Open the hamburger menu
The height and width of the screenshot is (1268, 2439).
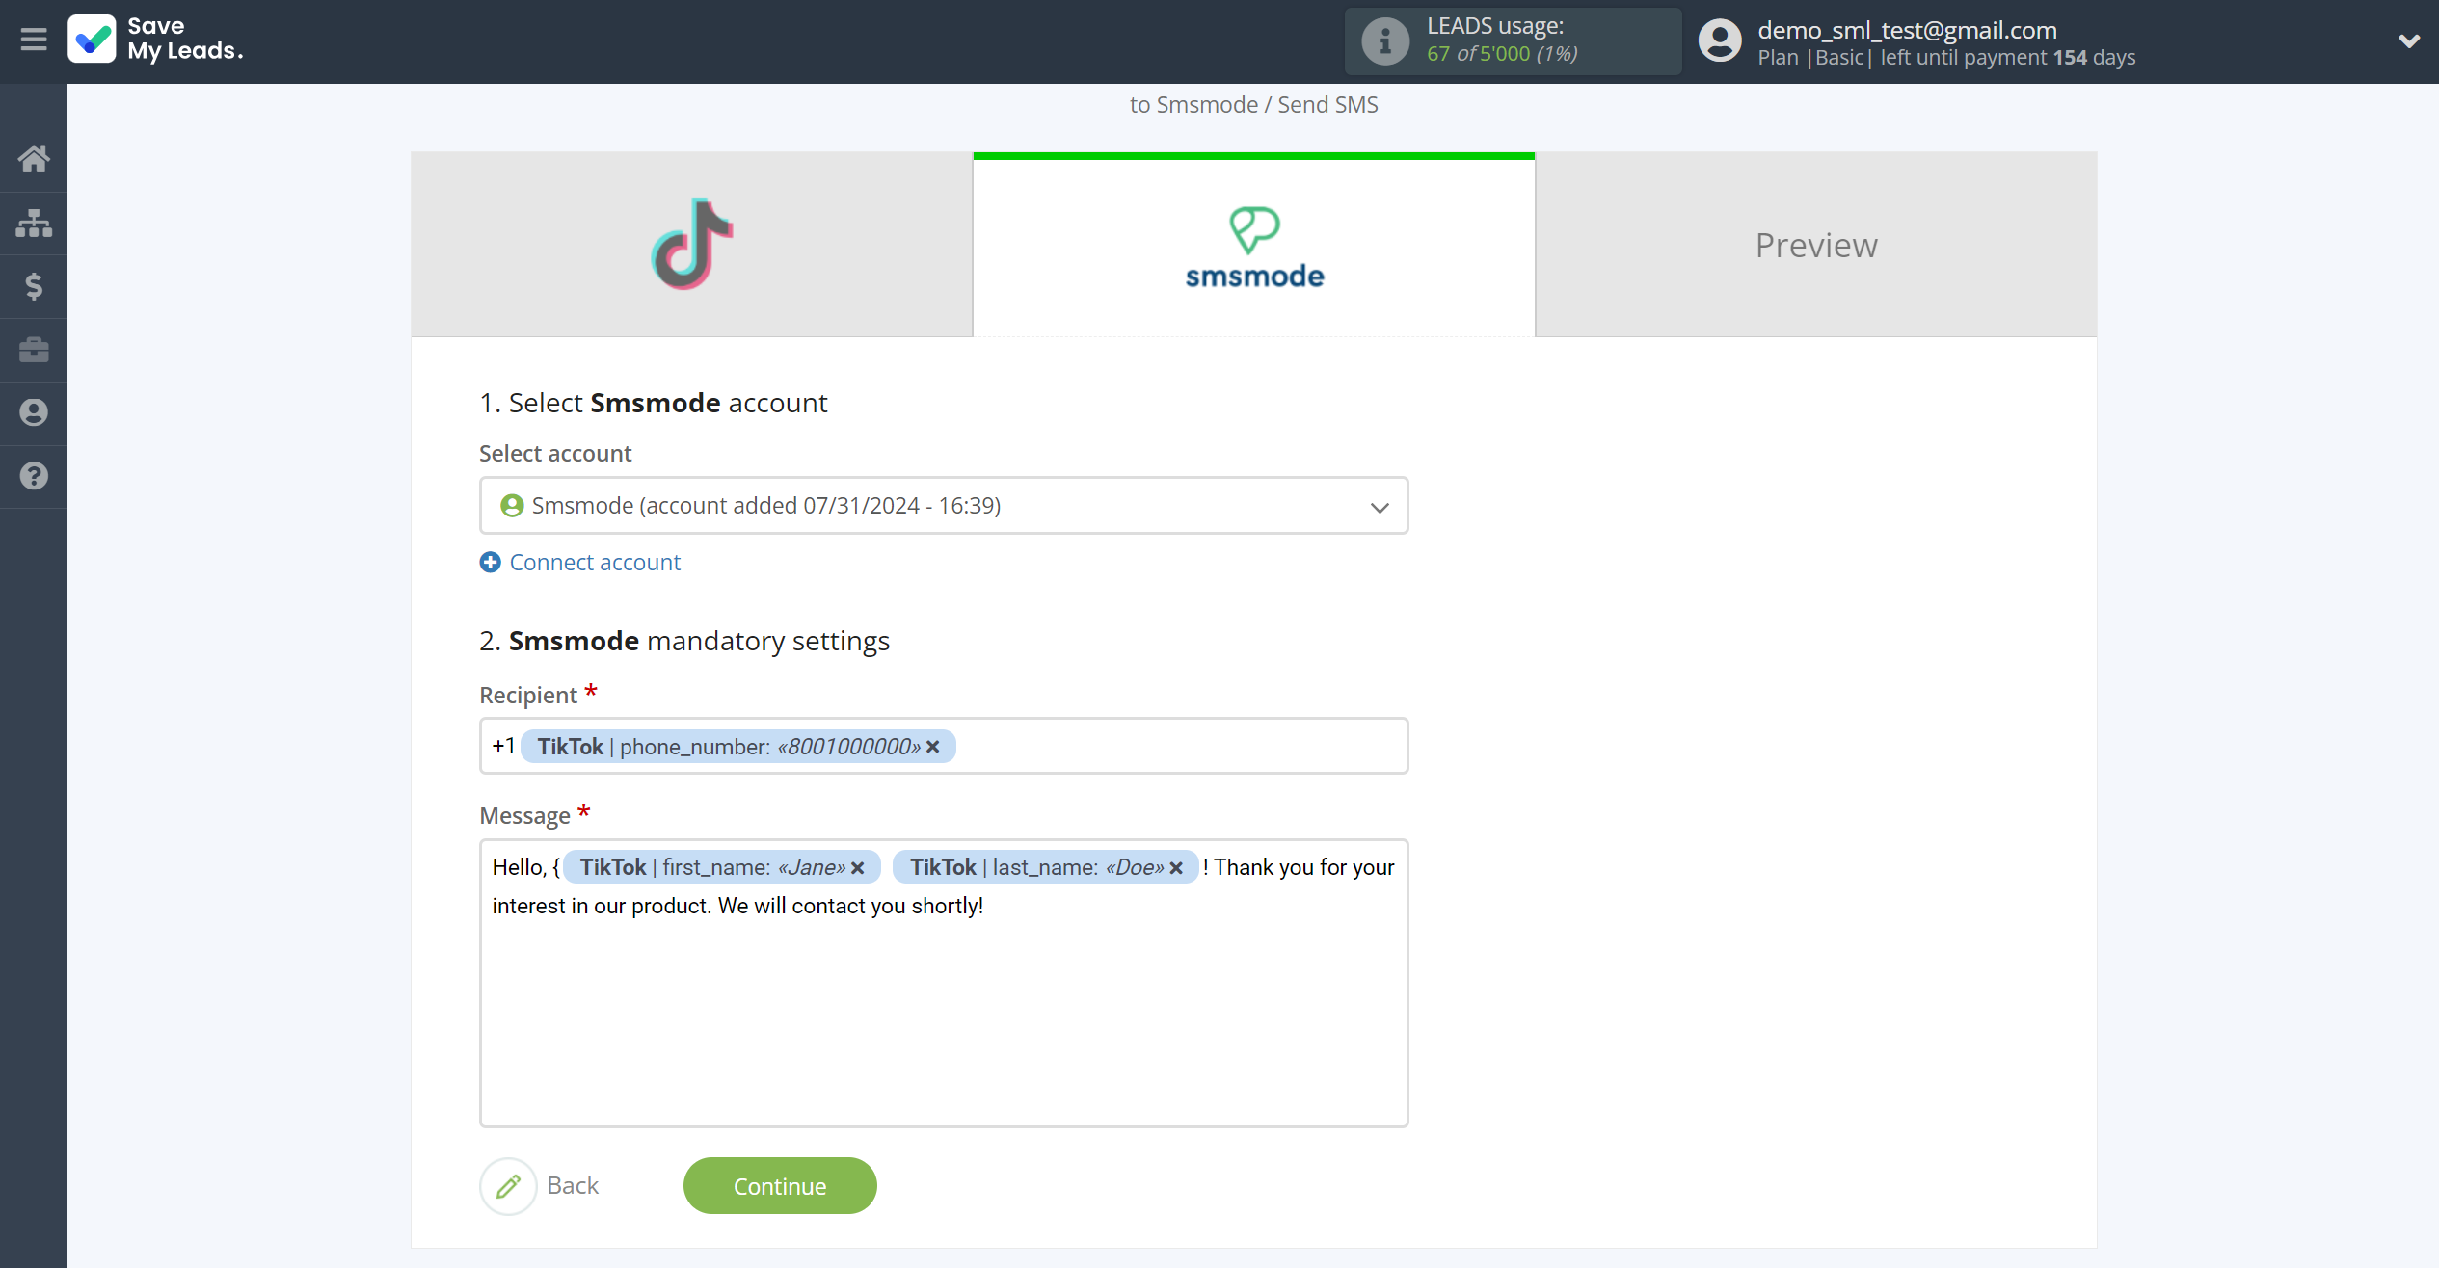pos(34,40)
